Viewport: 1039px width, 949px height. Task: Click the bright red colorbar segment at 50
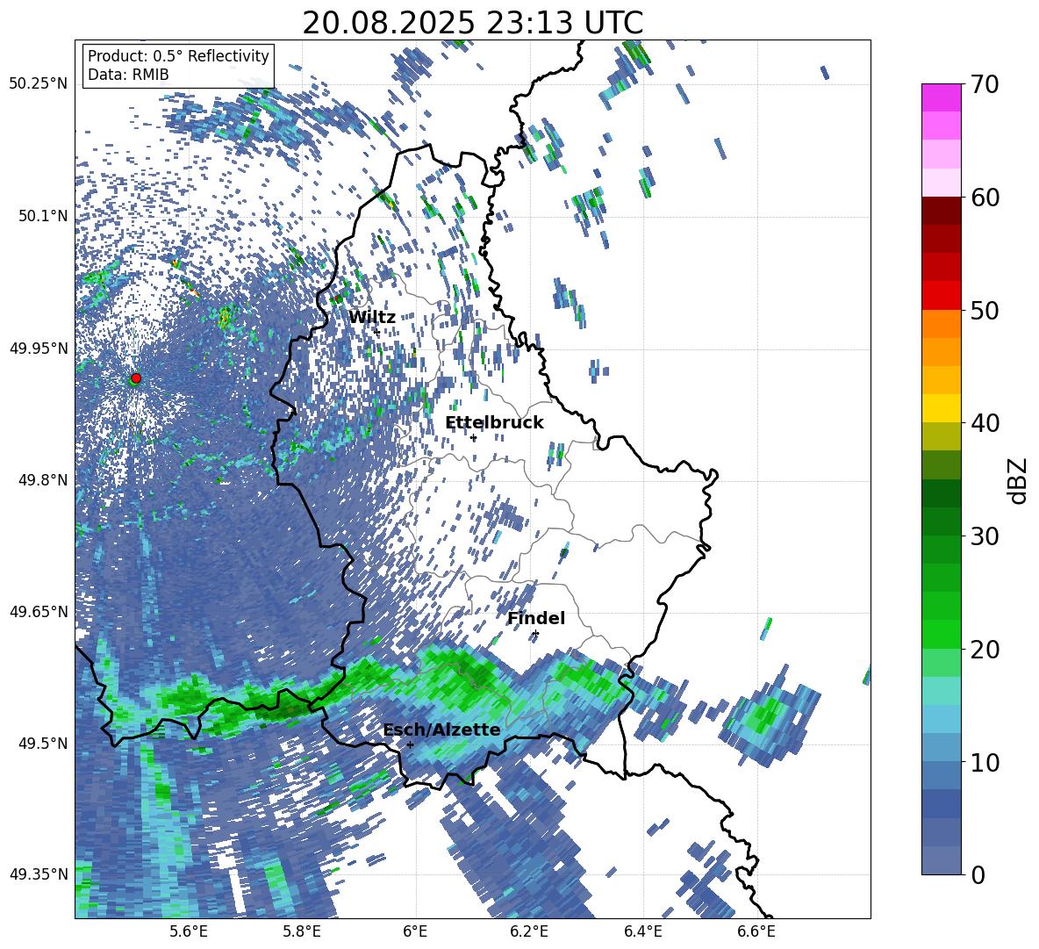pyautogui.click(x=941, y=296)
